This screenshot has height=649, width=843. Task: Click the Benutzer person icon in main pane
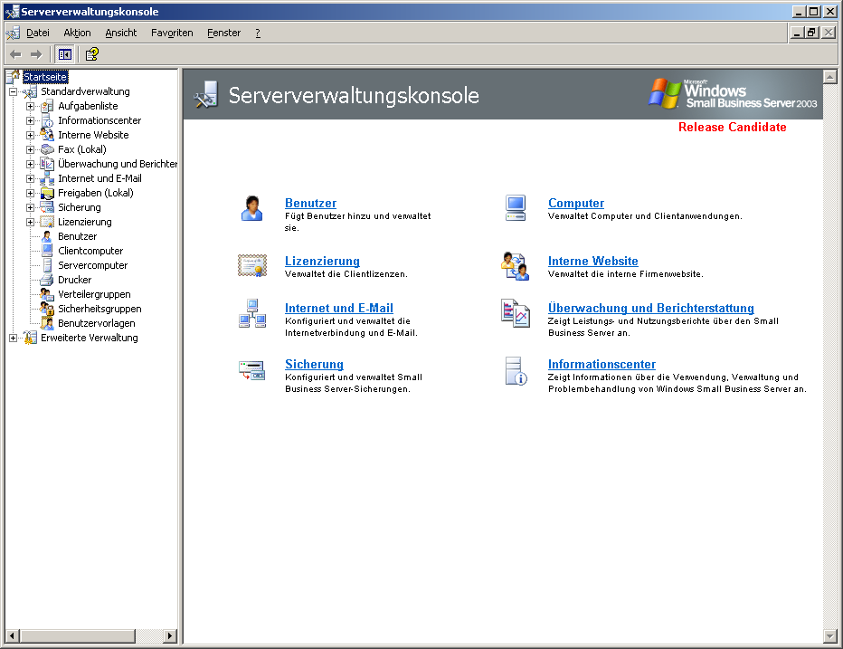click(251, 208)
